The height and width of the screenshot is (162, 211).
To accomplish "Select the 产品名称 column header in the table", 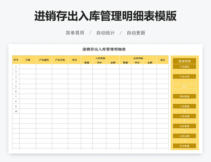I will [60, 60].
